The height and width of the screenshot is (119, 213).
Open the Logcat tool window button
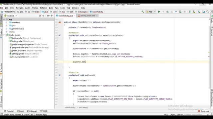click(x=32, y=111)
